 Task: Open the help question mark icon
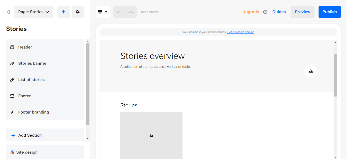[x=265, y=12]
